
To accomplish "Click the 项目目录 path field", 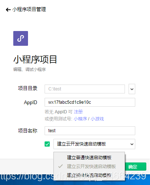I will click(x=85, y=89).
